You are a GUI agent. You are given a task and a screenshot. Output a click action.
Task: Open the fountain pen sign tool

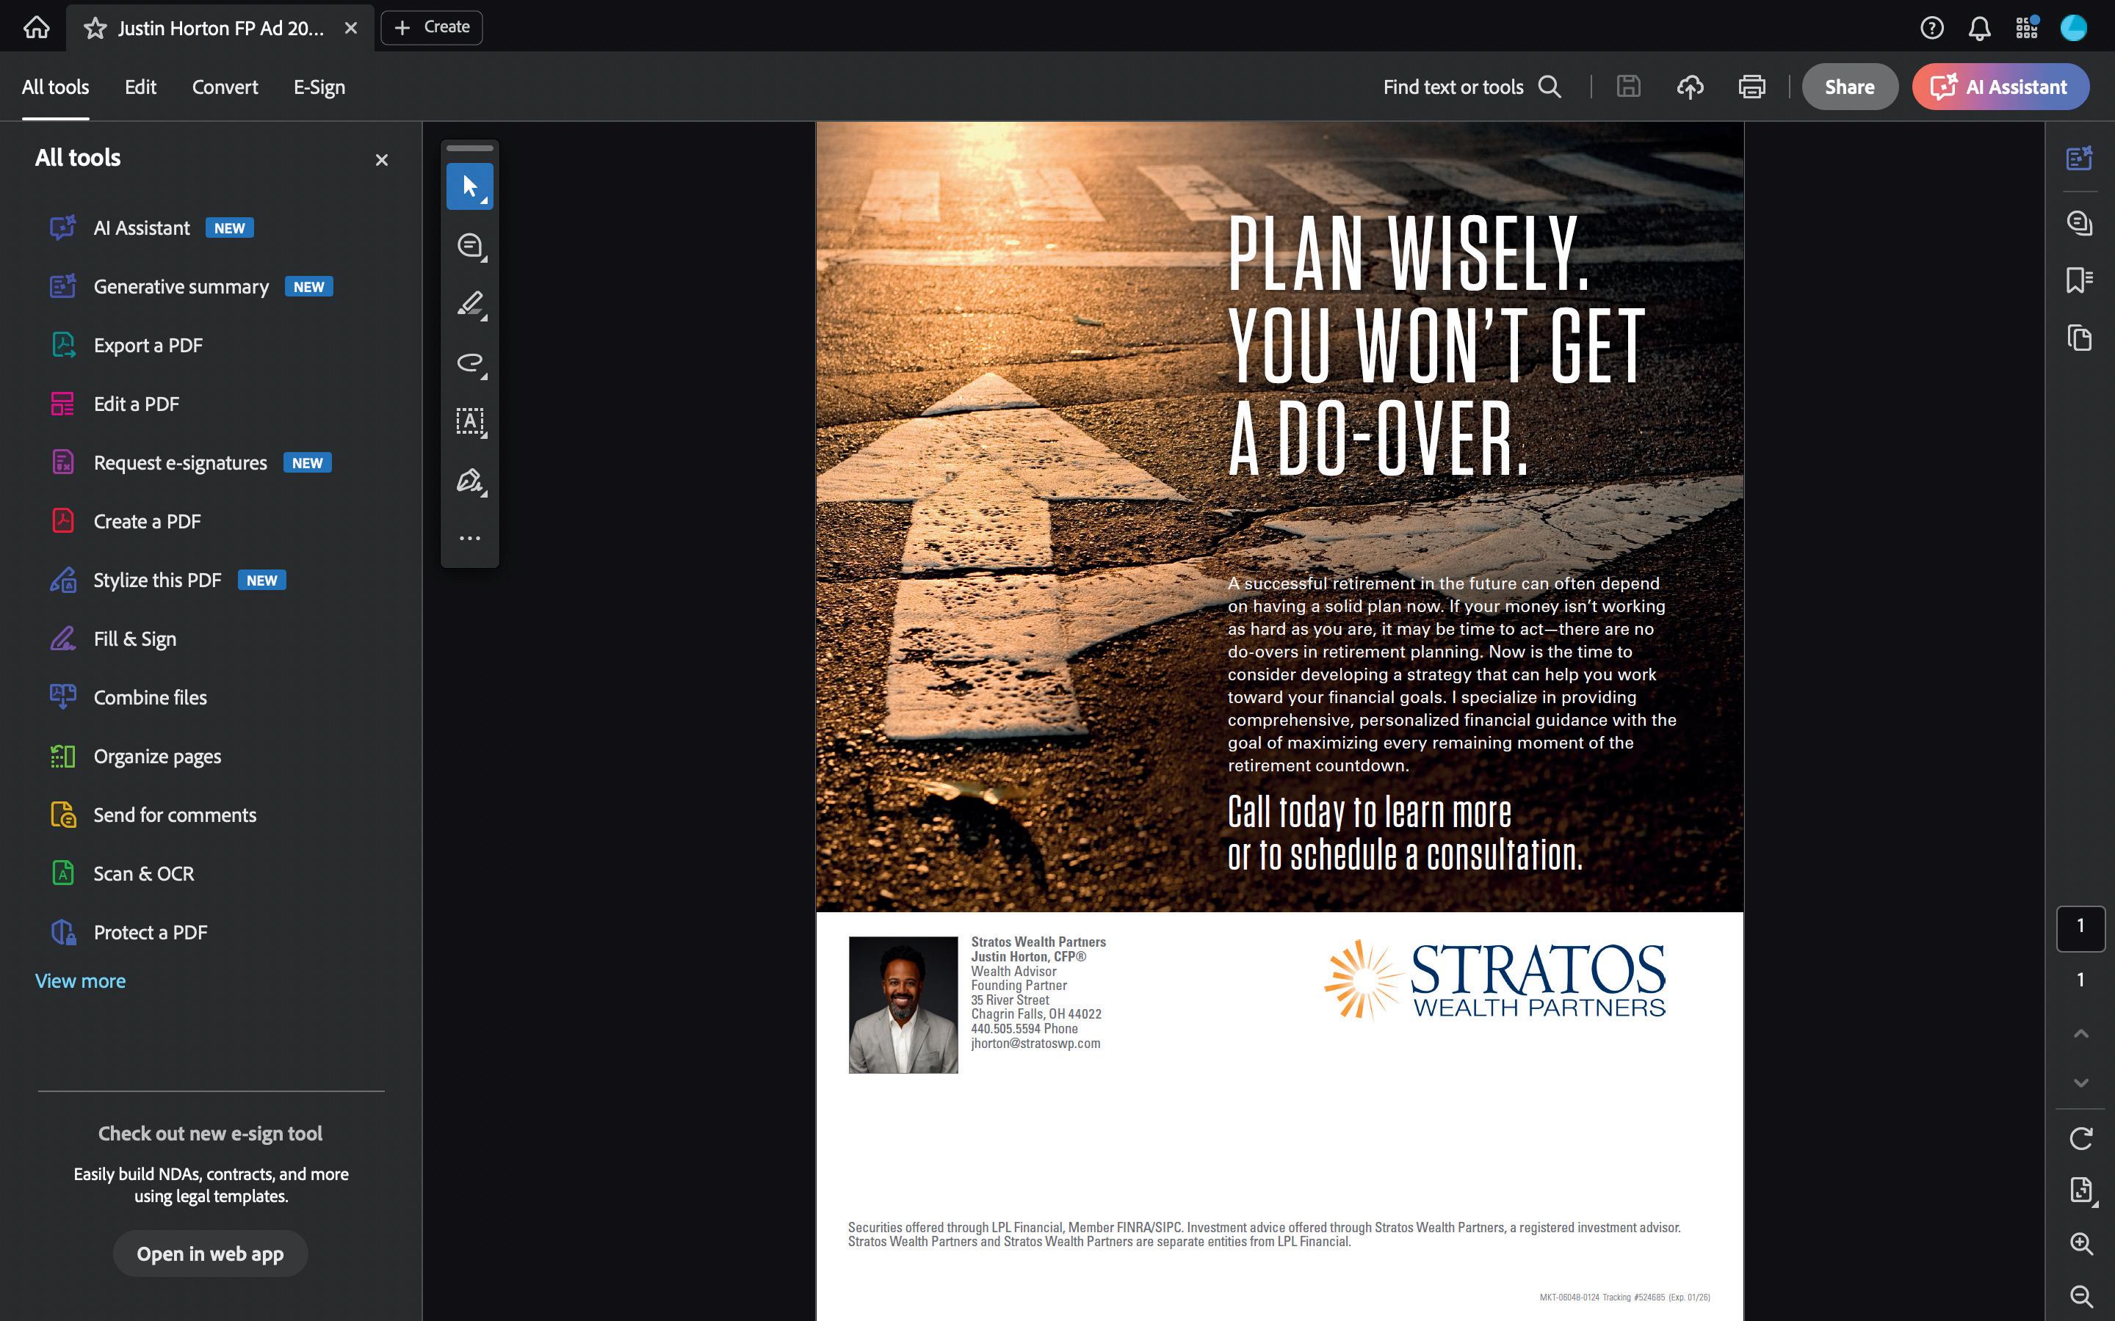[469, 481]
